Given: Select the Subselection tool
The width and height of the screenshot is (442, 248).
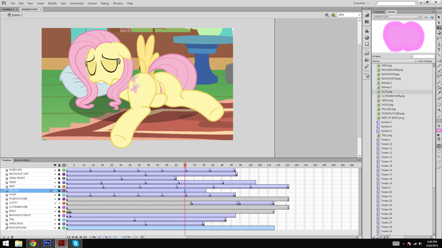Looking at the screenshot, I should [x=439, y=22].
